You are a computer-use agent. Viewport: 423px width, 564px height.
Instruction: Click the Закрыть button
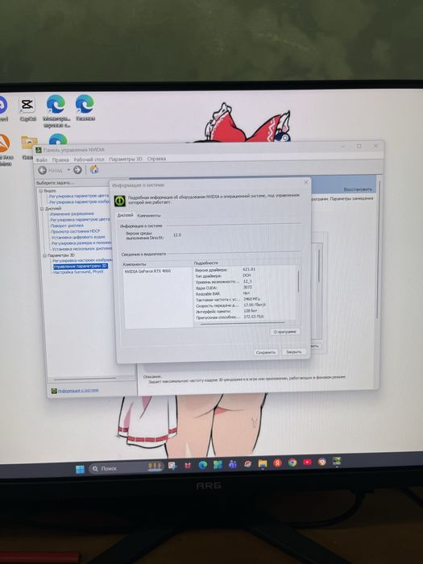(x=294, y=352)
